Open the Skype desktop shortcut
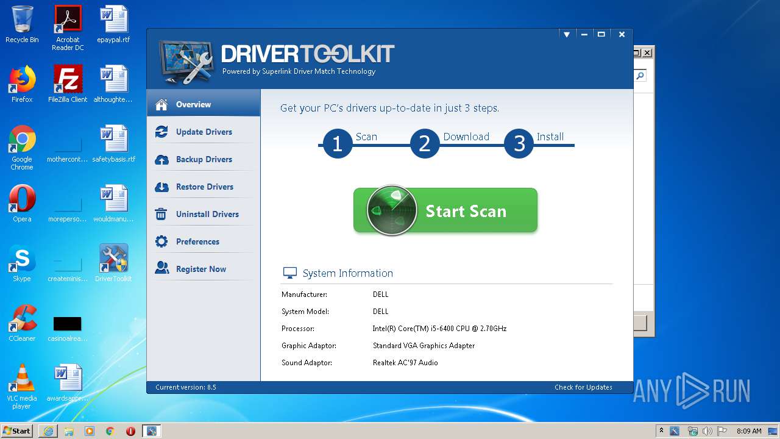 (22, 263)
